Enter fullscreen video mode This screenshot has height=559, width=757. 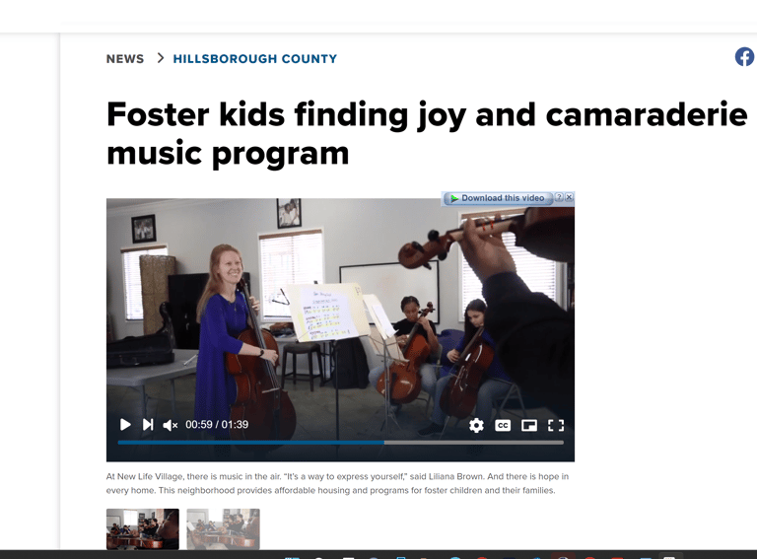(x=556, y=425)
